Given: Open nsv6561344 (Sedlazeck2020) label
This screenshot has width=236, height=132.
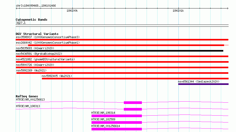Looking at the screenshot, I should click(199, 81).
